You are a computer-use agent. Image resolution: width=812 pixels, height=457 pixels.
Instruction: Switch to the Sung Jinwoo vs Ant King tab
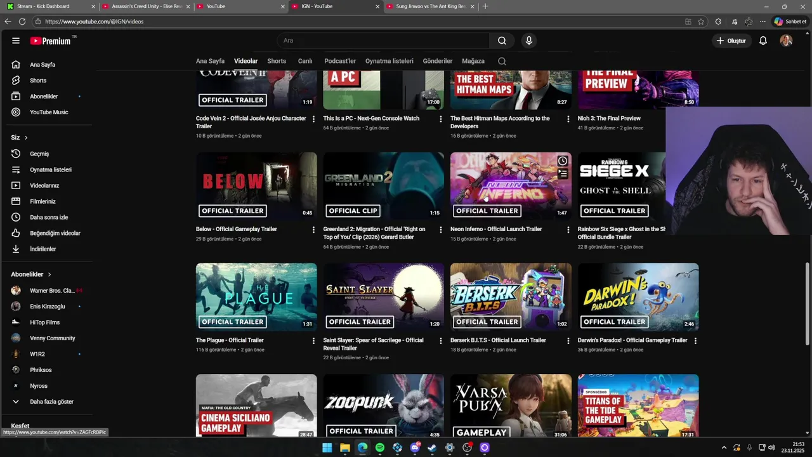(x=430, y=6)
